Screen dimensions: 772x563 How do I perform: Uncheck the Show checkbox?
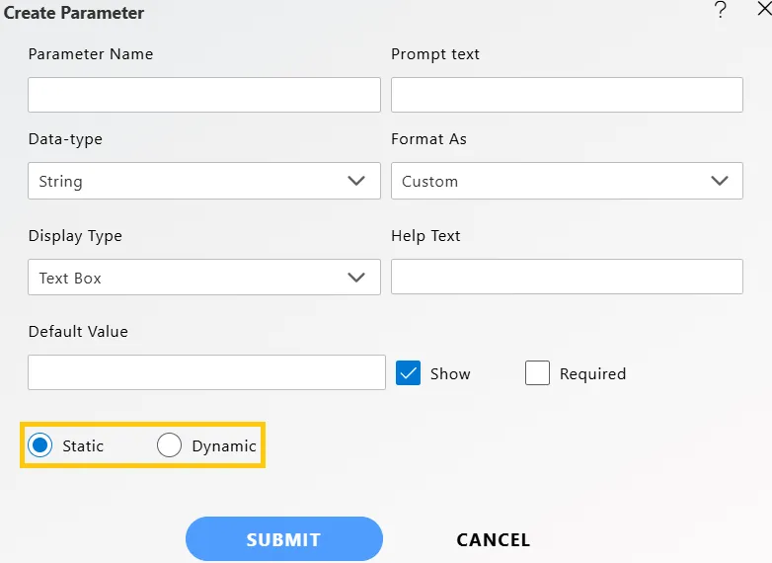click(x=408, y=373)
